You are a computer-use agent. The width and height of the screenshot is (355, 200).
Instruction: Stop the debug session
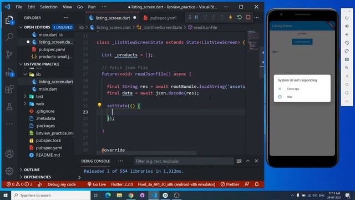click(x=248, y=17)
